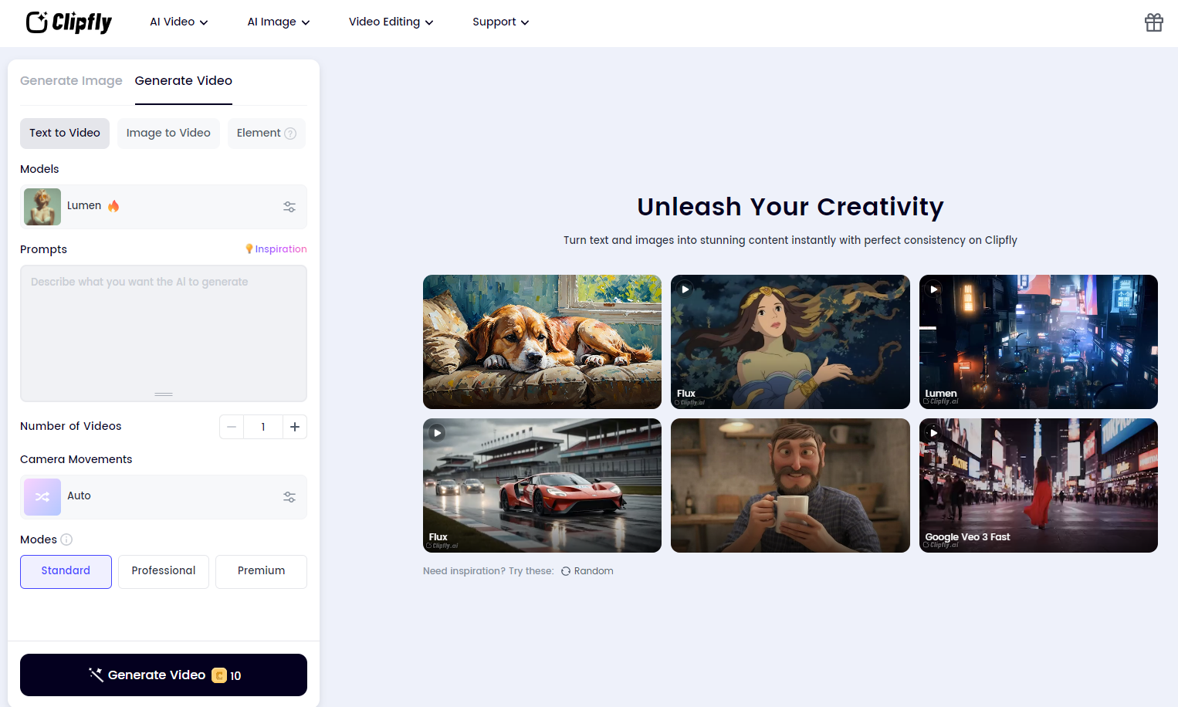
Task: Click the Element help question icon
Action: pos(290,134)
